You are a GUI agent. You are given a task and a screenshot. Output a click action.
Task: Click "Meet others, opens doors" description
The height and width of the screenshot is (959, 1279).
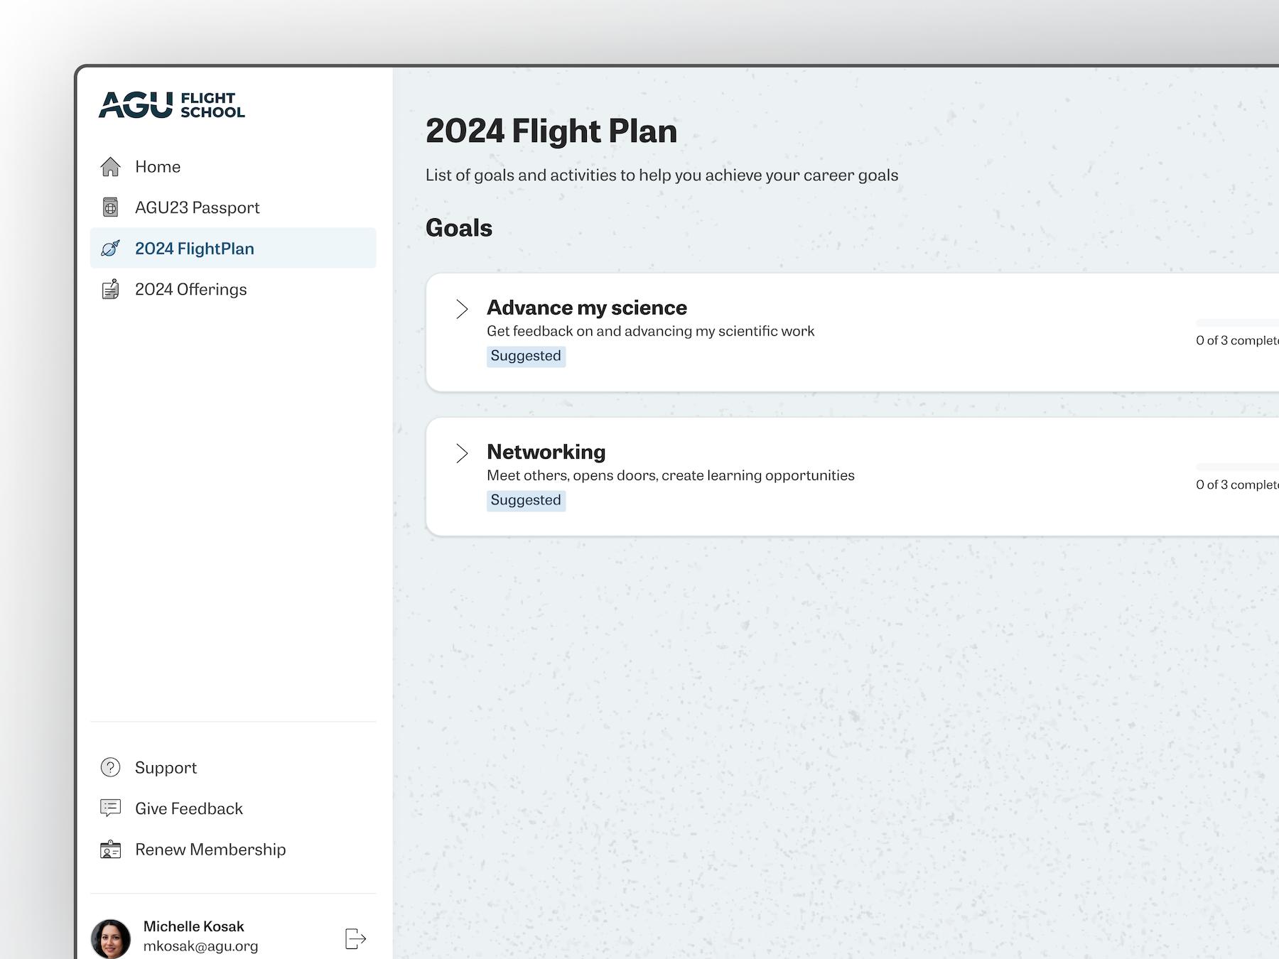tap(671, 475)
